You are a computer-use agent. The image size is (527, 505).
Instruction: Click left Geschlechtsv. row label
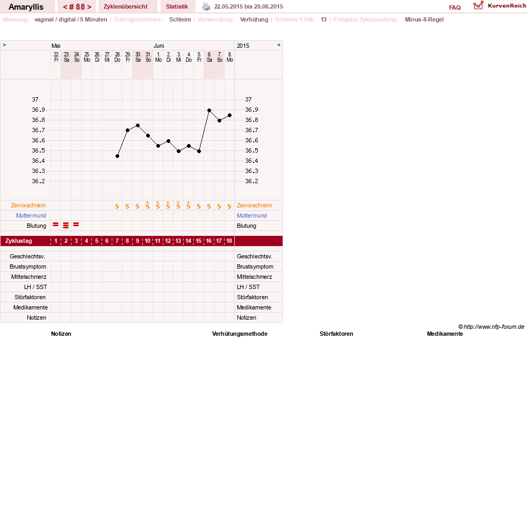[27, 257]
